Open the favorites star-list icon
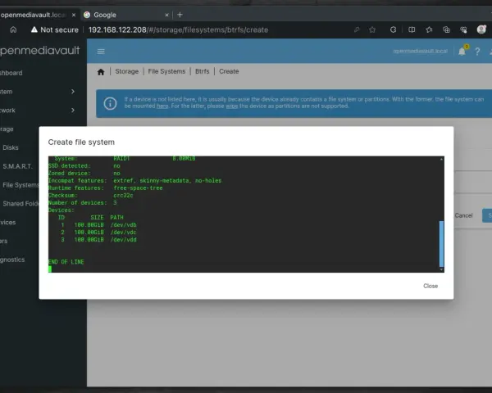 [x=429, y=29]
